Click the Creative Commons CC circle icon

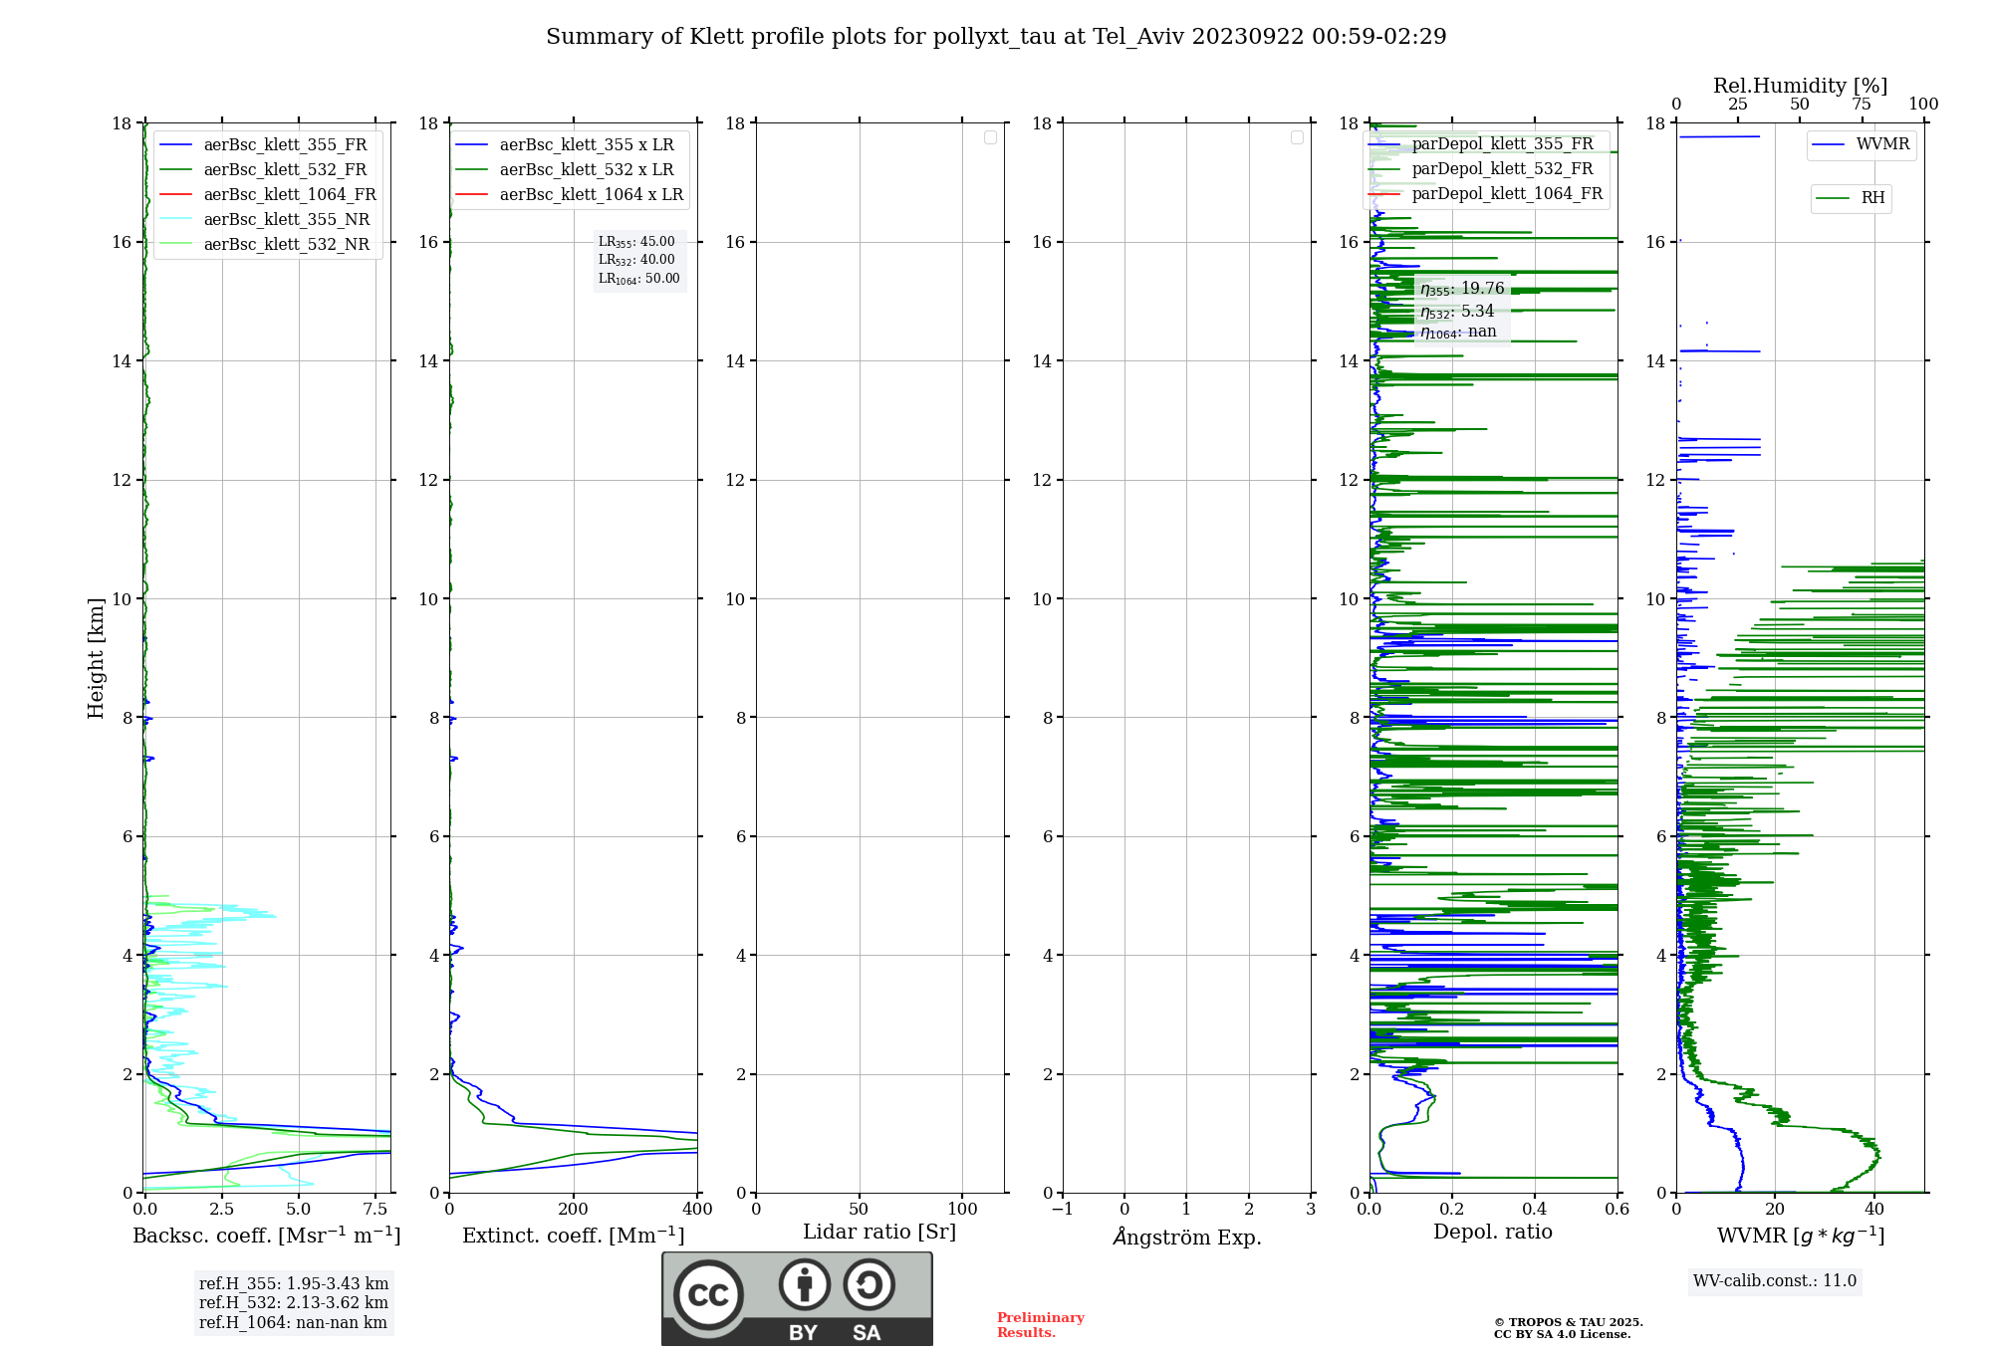[708, 1295]
